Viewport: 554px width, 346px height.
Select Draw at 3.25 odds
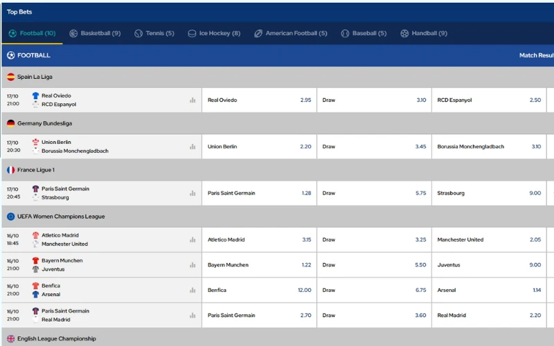[x=374, y=239]
